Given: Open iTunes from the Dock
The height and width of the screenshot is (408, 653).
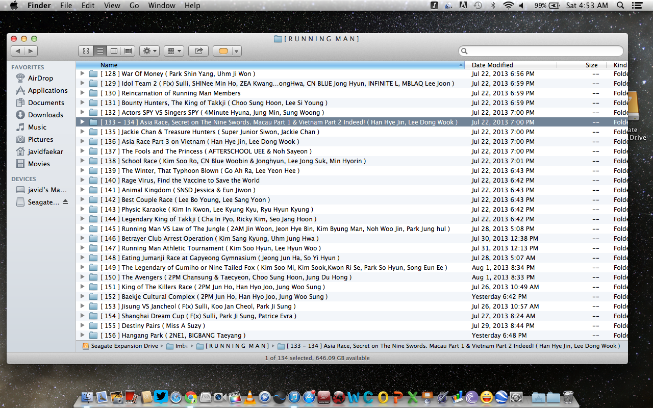Looking at the screenshot, I should pos(294,397).
